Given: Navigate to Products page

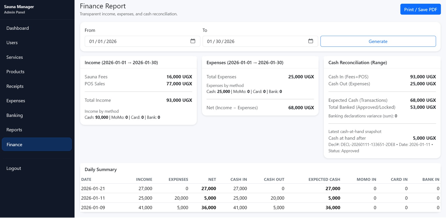Looking at the screenshot, I should tap(15, 72).
